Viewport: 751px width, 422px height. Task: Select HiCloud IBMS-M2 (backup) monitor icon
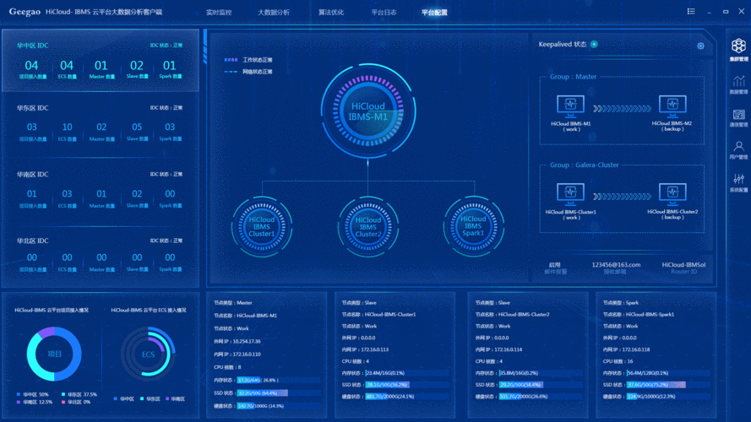click(x=672, y=106)
